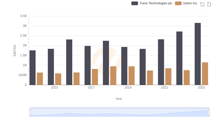The height and width of the screenshot is (123, 214).
Task: Click the 2.5B y-axis label
Action: [24, 36]
